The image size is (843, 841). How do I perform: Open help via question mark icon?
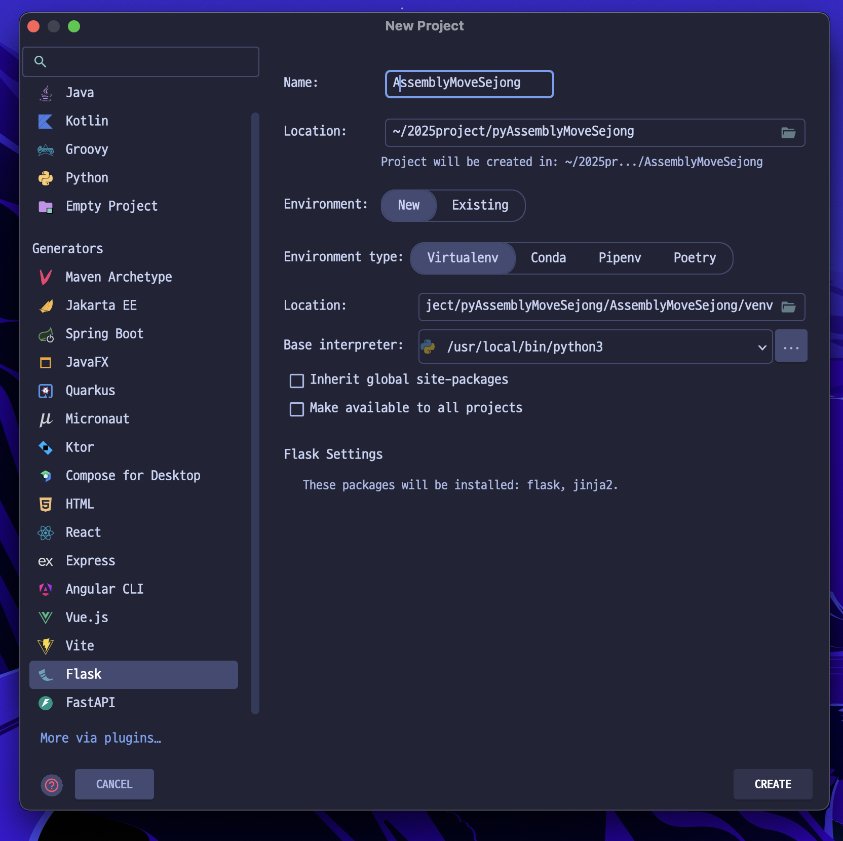click(52, 785)
